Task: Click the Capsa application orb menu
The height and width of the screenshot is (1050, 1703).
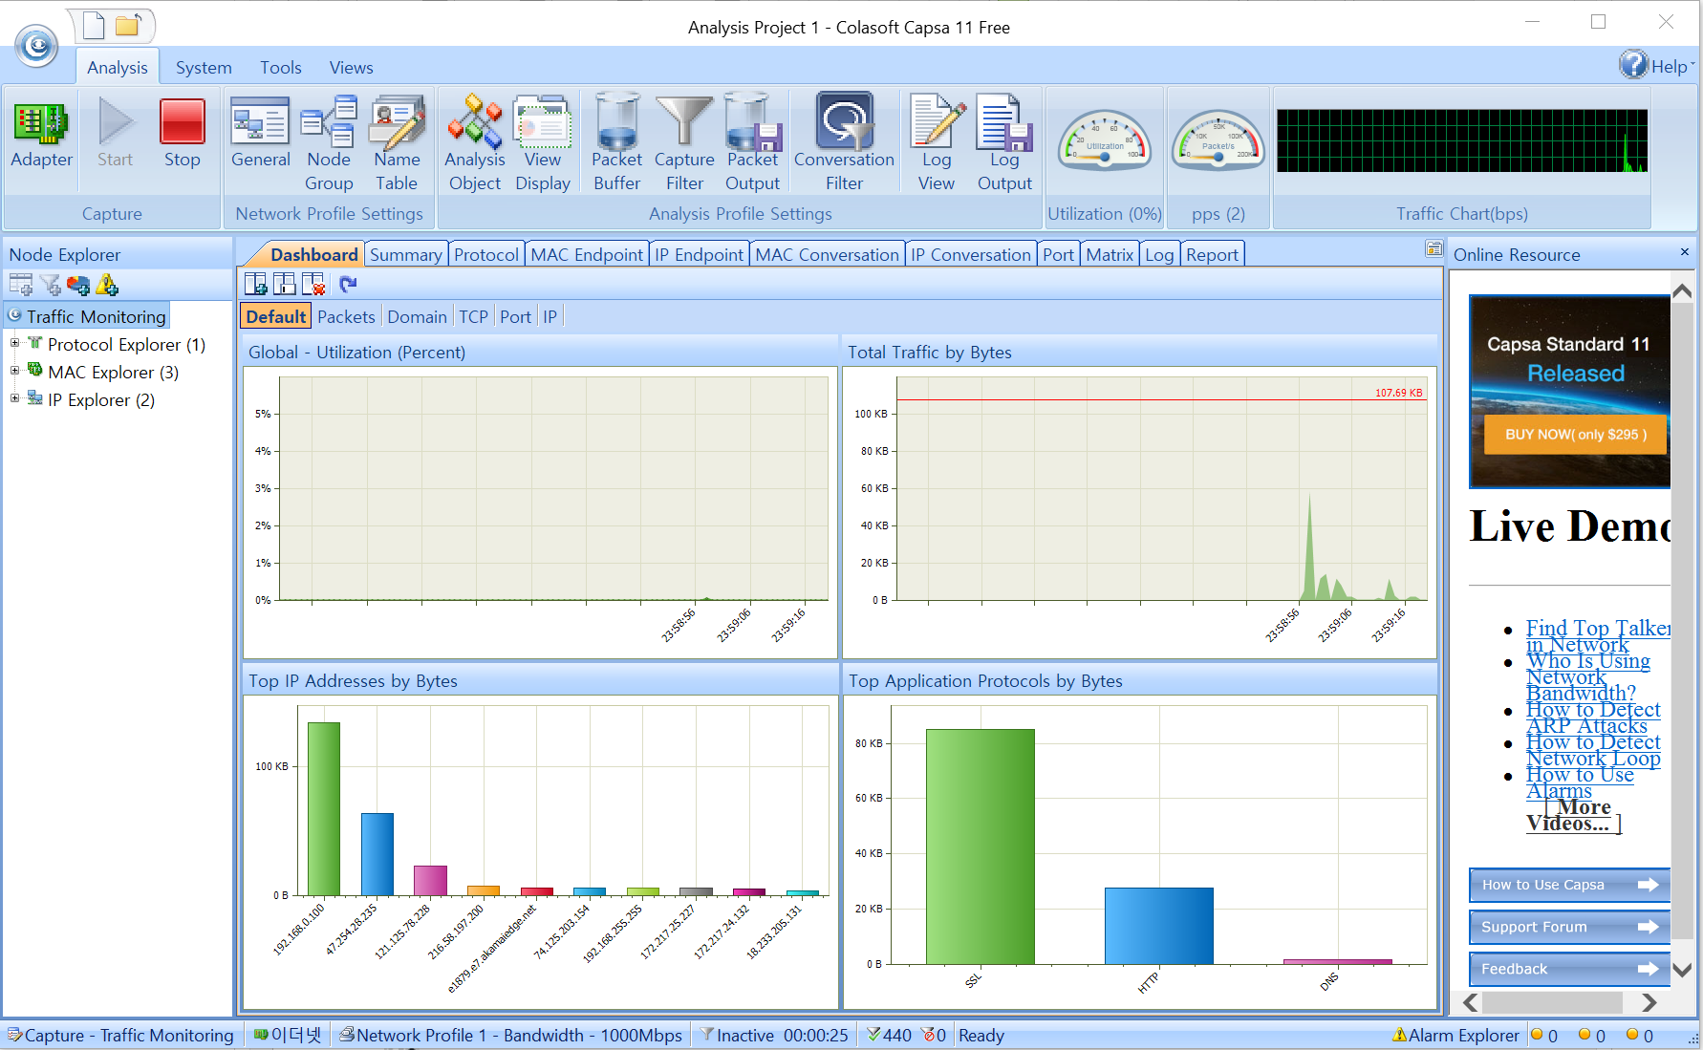Action: point(36,45)
